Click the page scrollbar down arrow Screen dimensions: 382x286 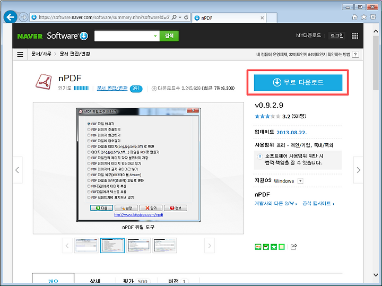point(376,275)
